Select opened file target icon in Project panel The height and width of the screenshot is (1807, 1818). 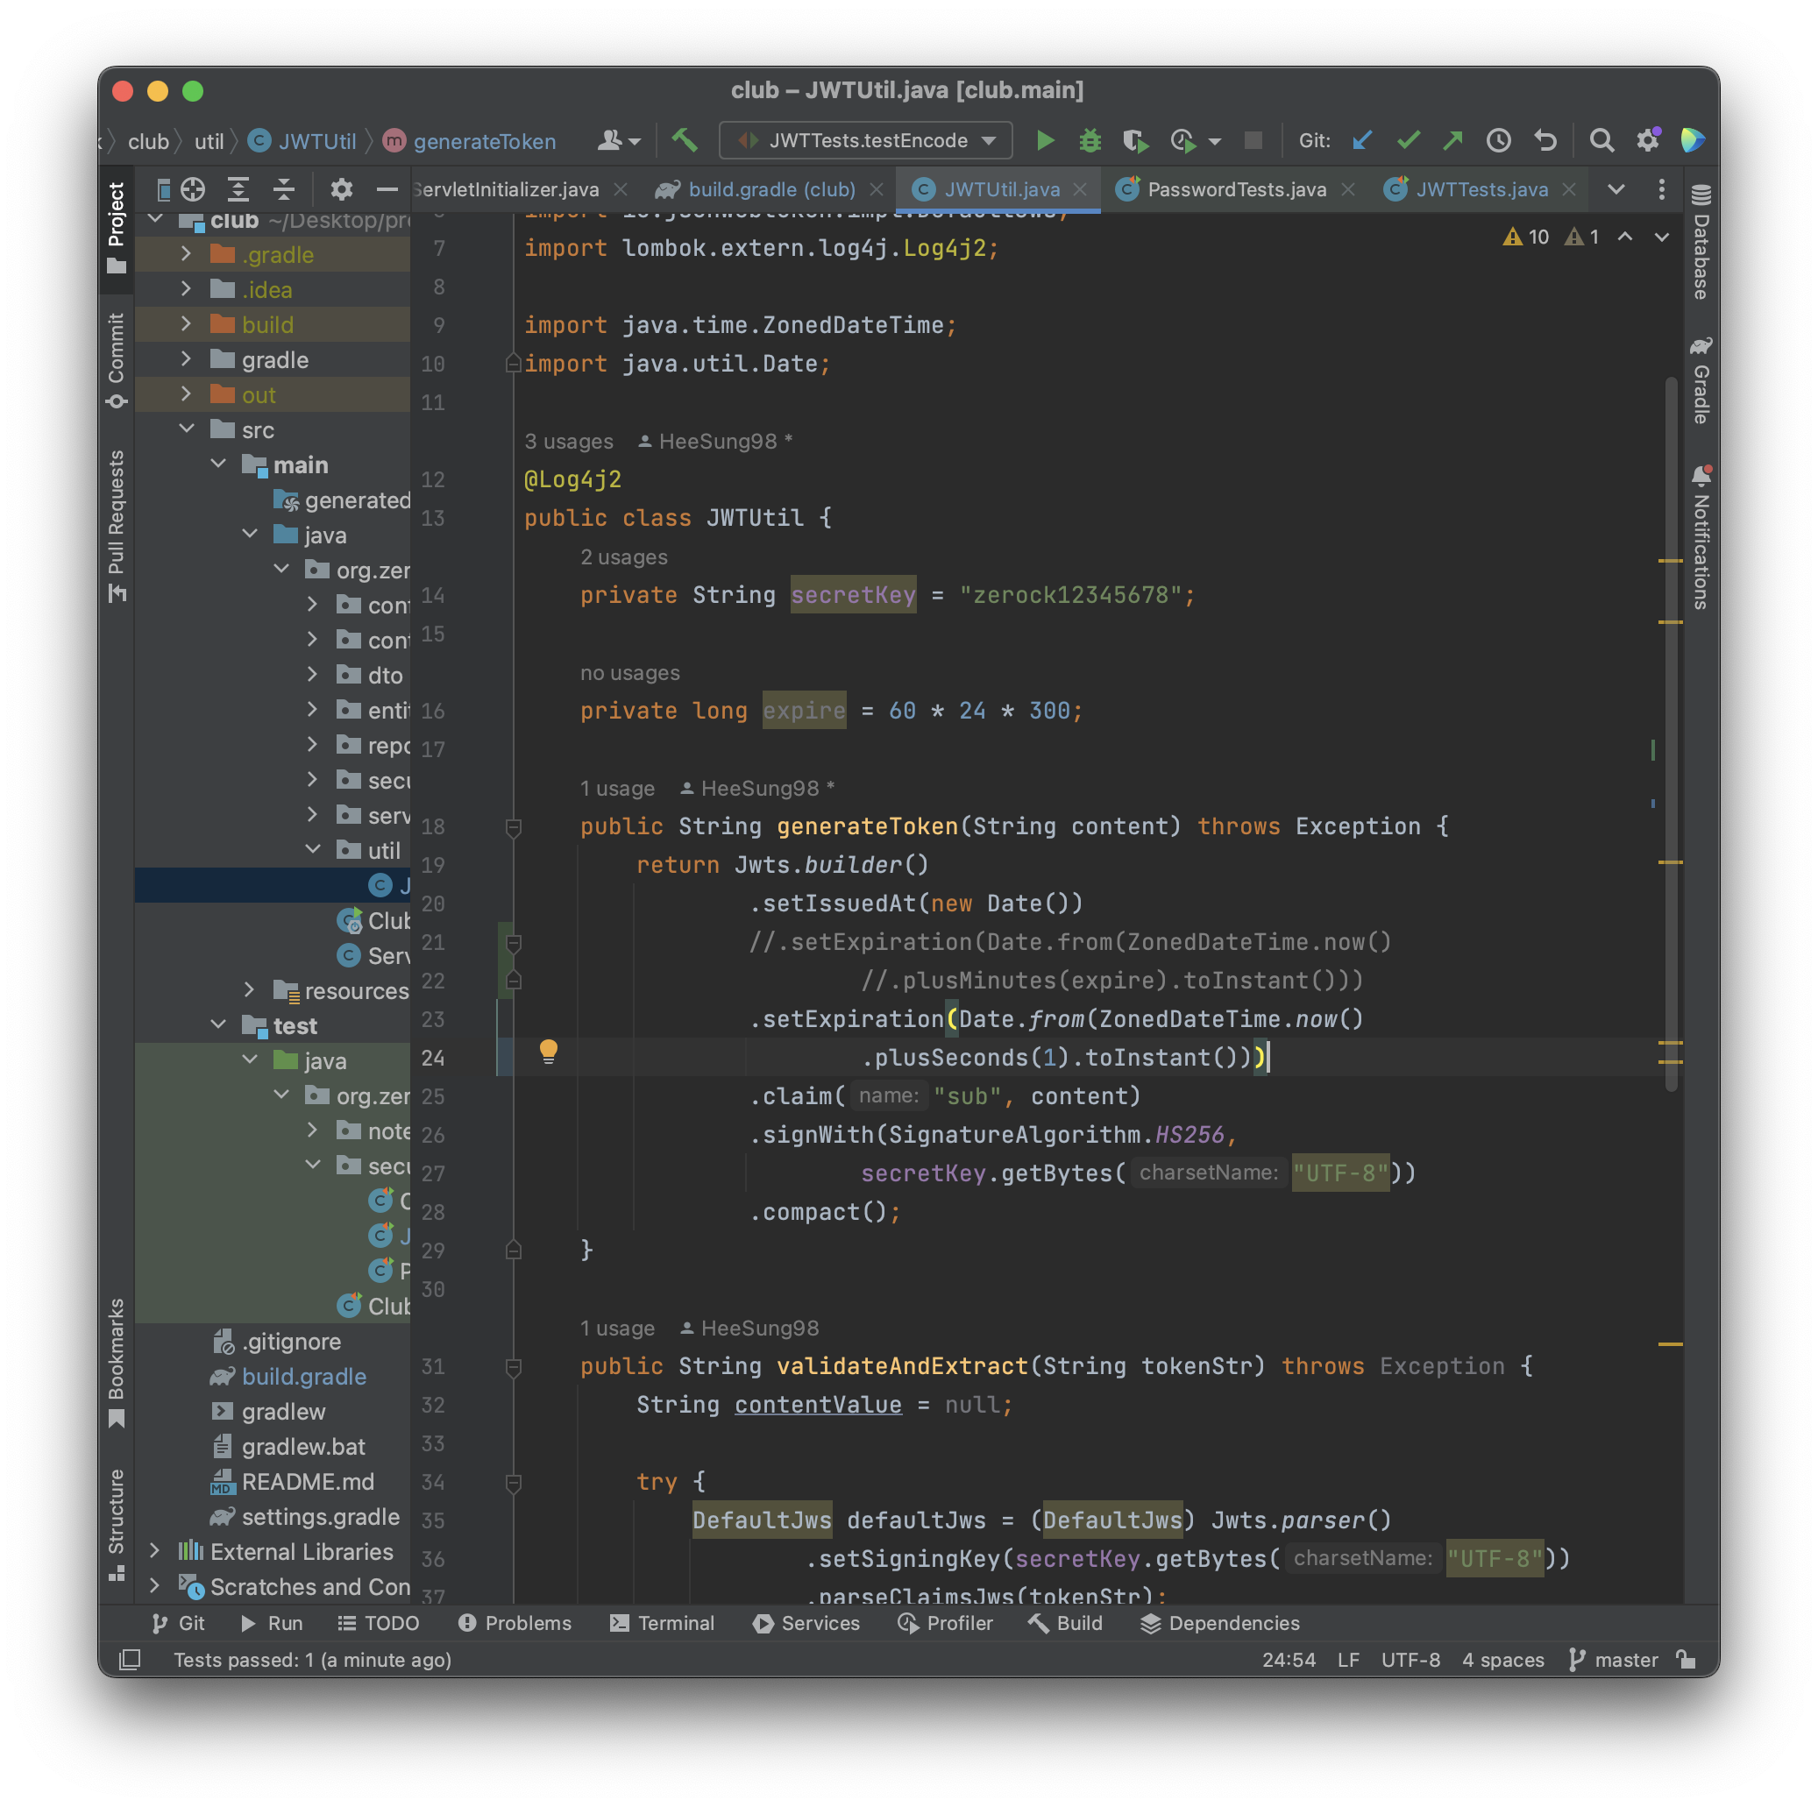193,190
